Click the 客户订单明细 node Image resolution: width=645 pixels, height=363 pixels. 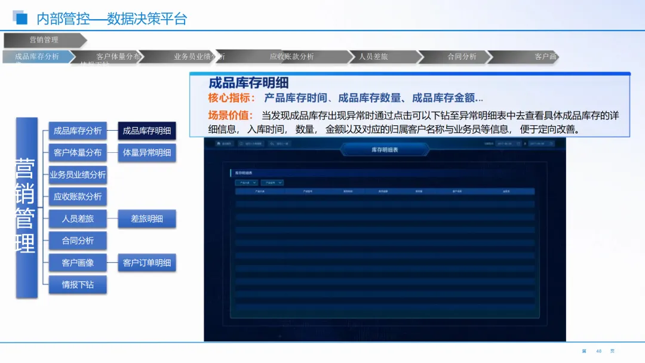coord(147,263)
